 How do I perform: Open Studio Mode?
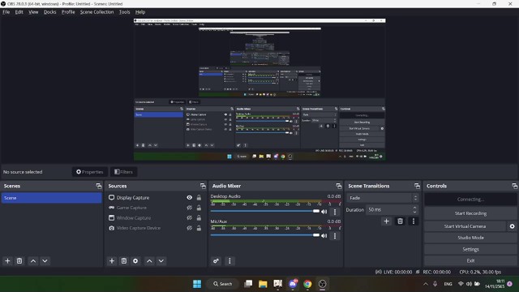470,238
